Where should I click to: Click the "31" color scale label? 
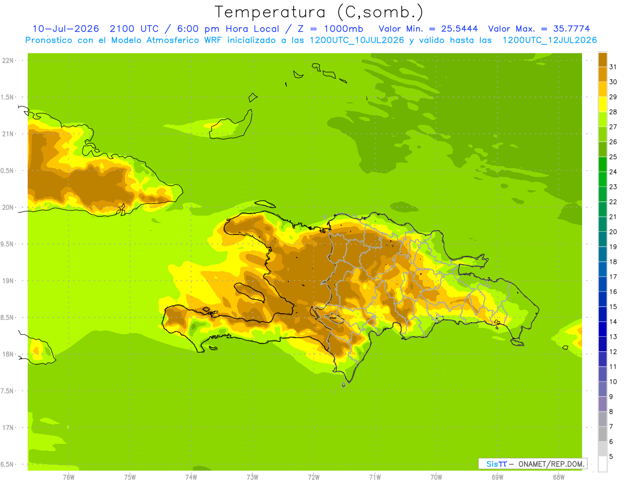[x=613, y=67]
